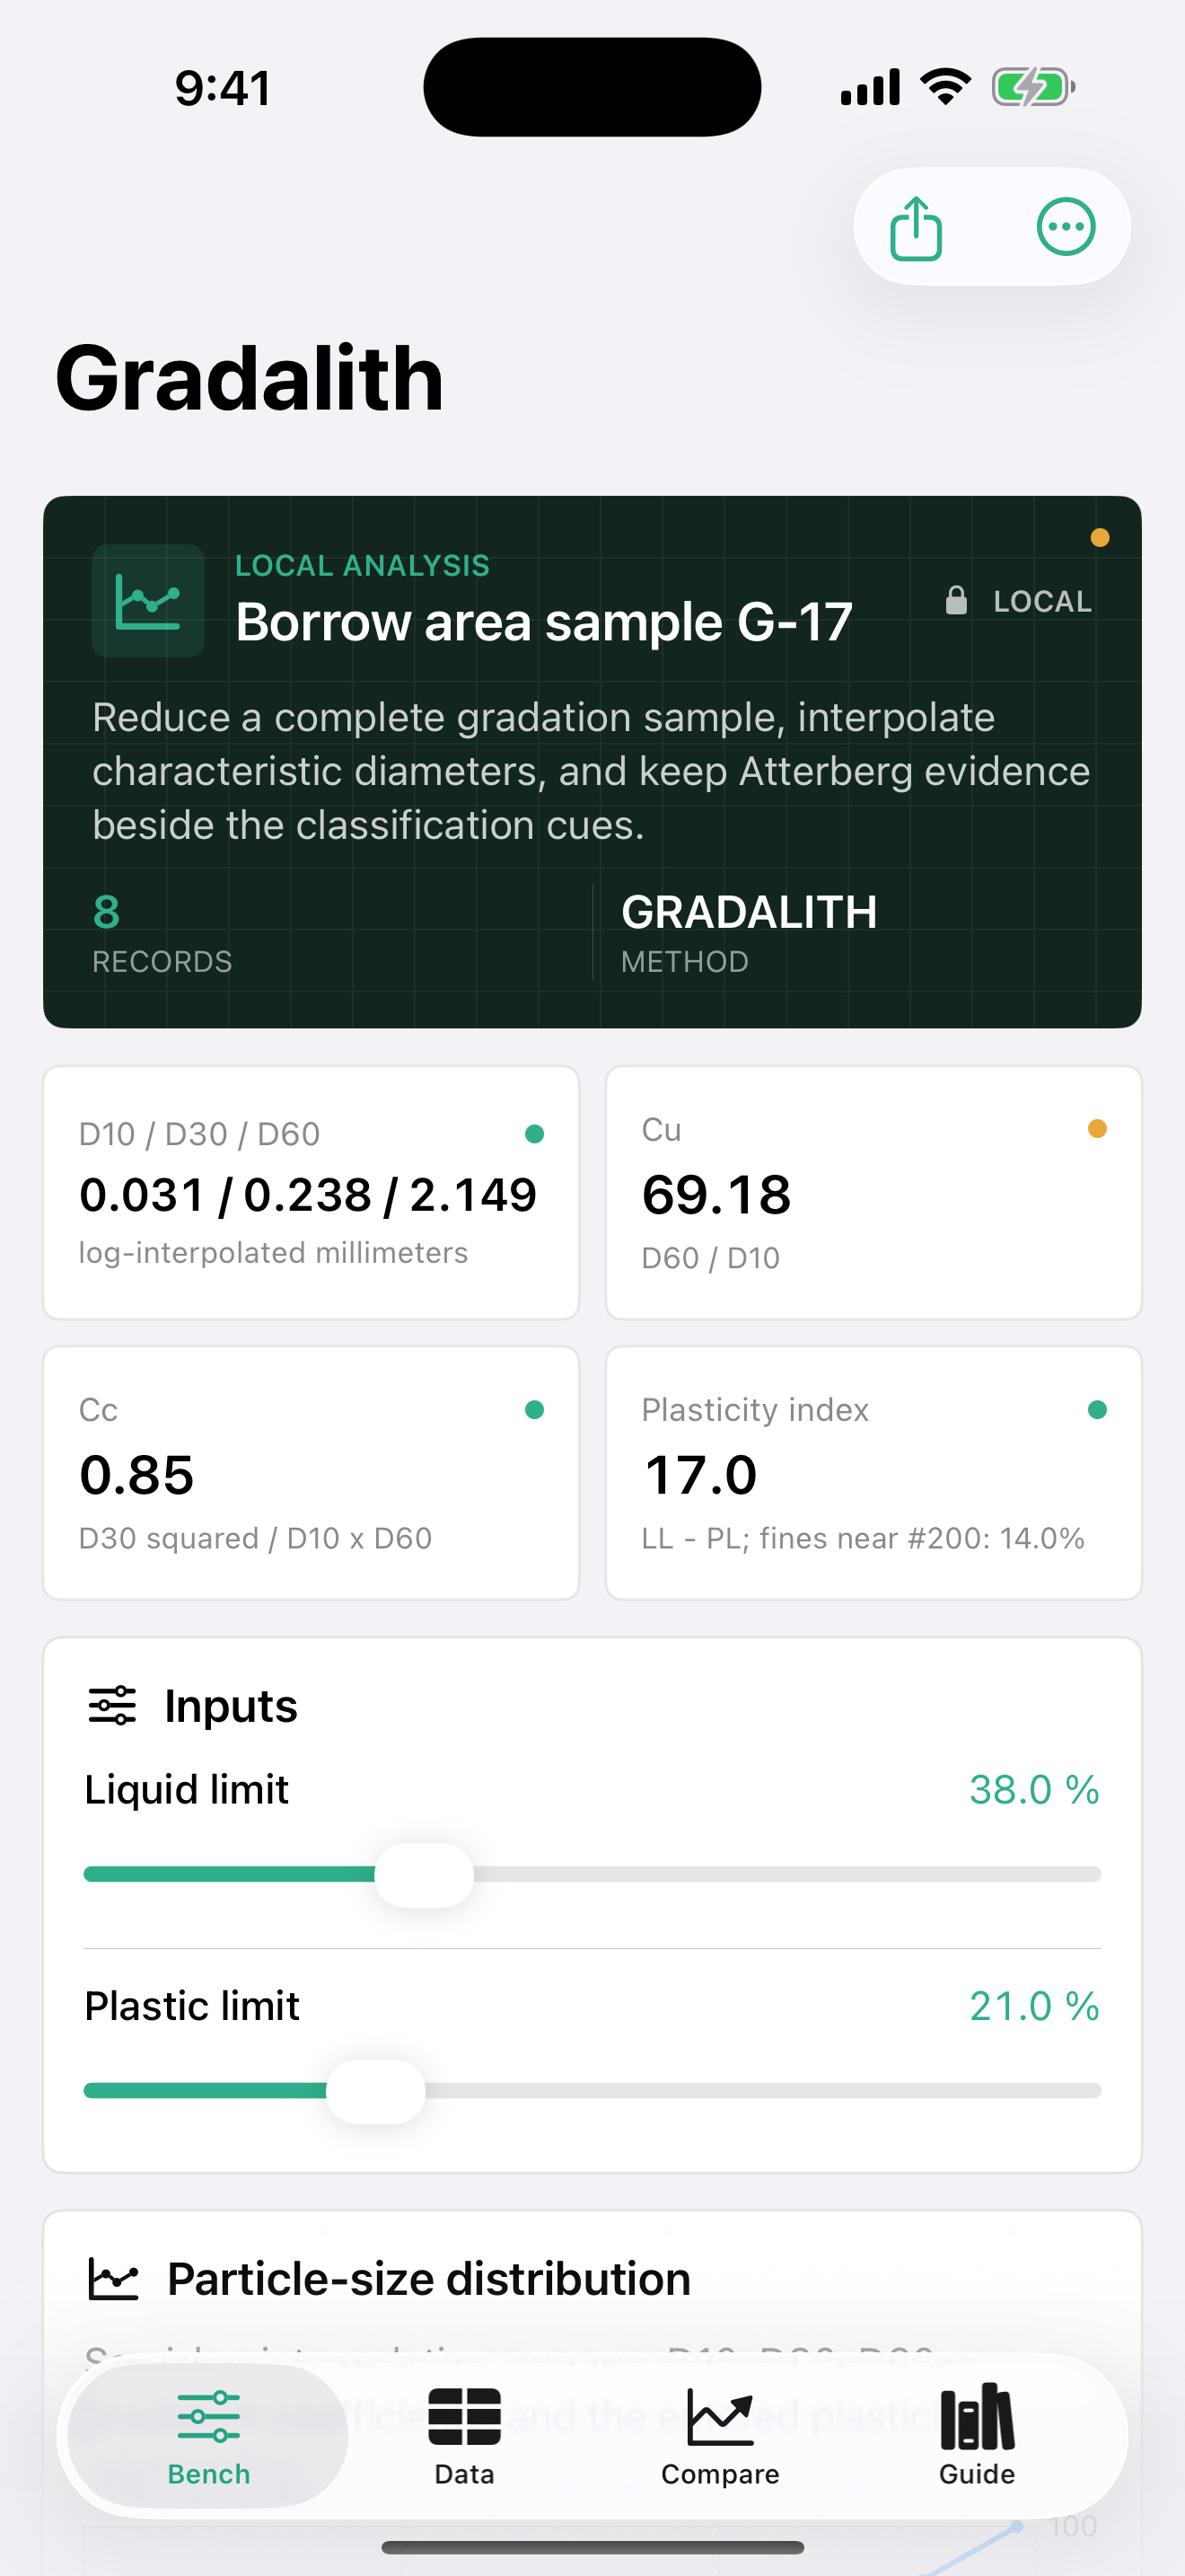
Task: Tap the battery indicator in status bar
Action: (1033, 87)
